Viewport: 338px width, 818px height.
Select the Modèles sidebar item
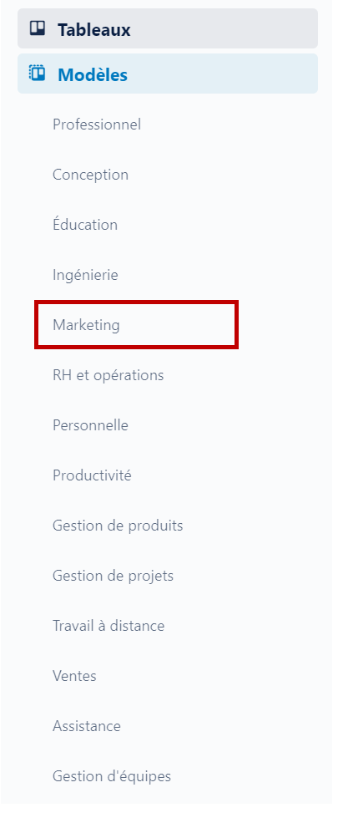168,74
